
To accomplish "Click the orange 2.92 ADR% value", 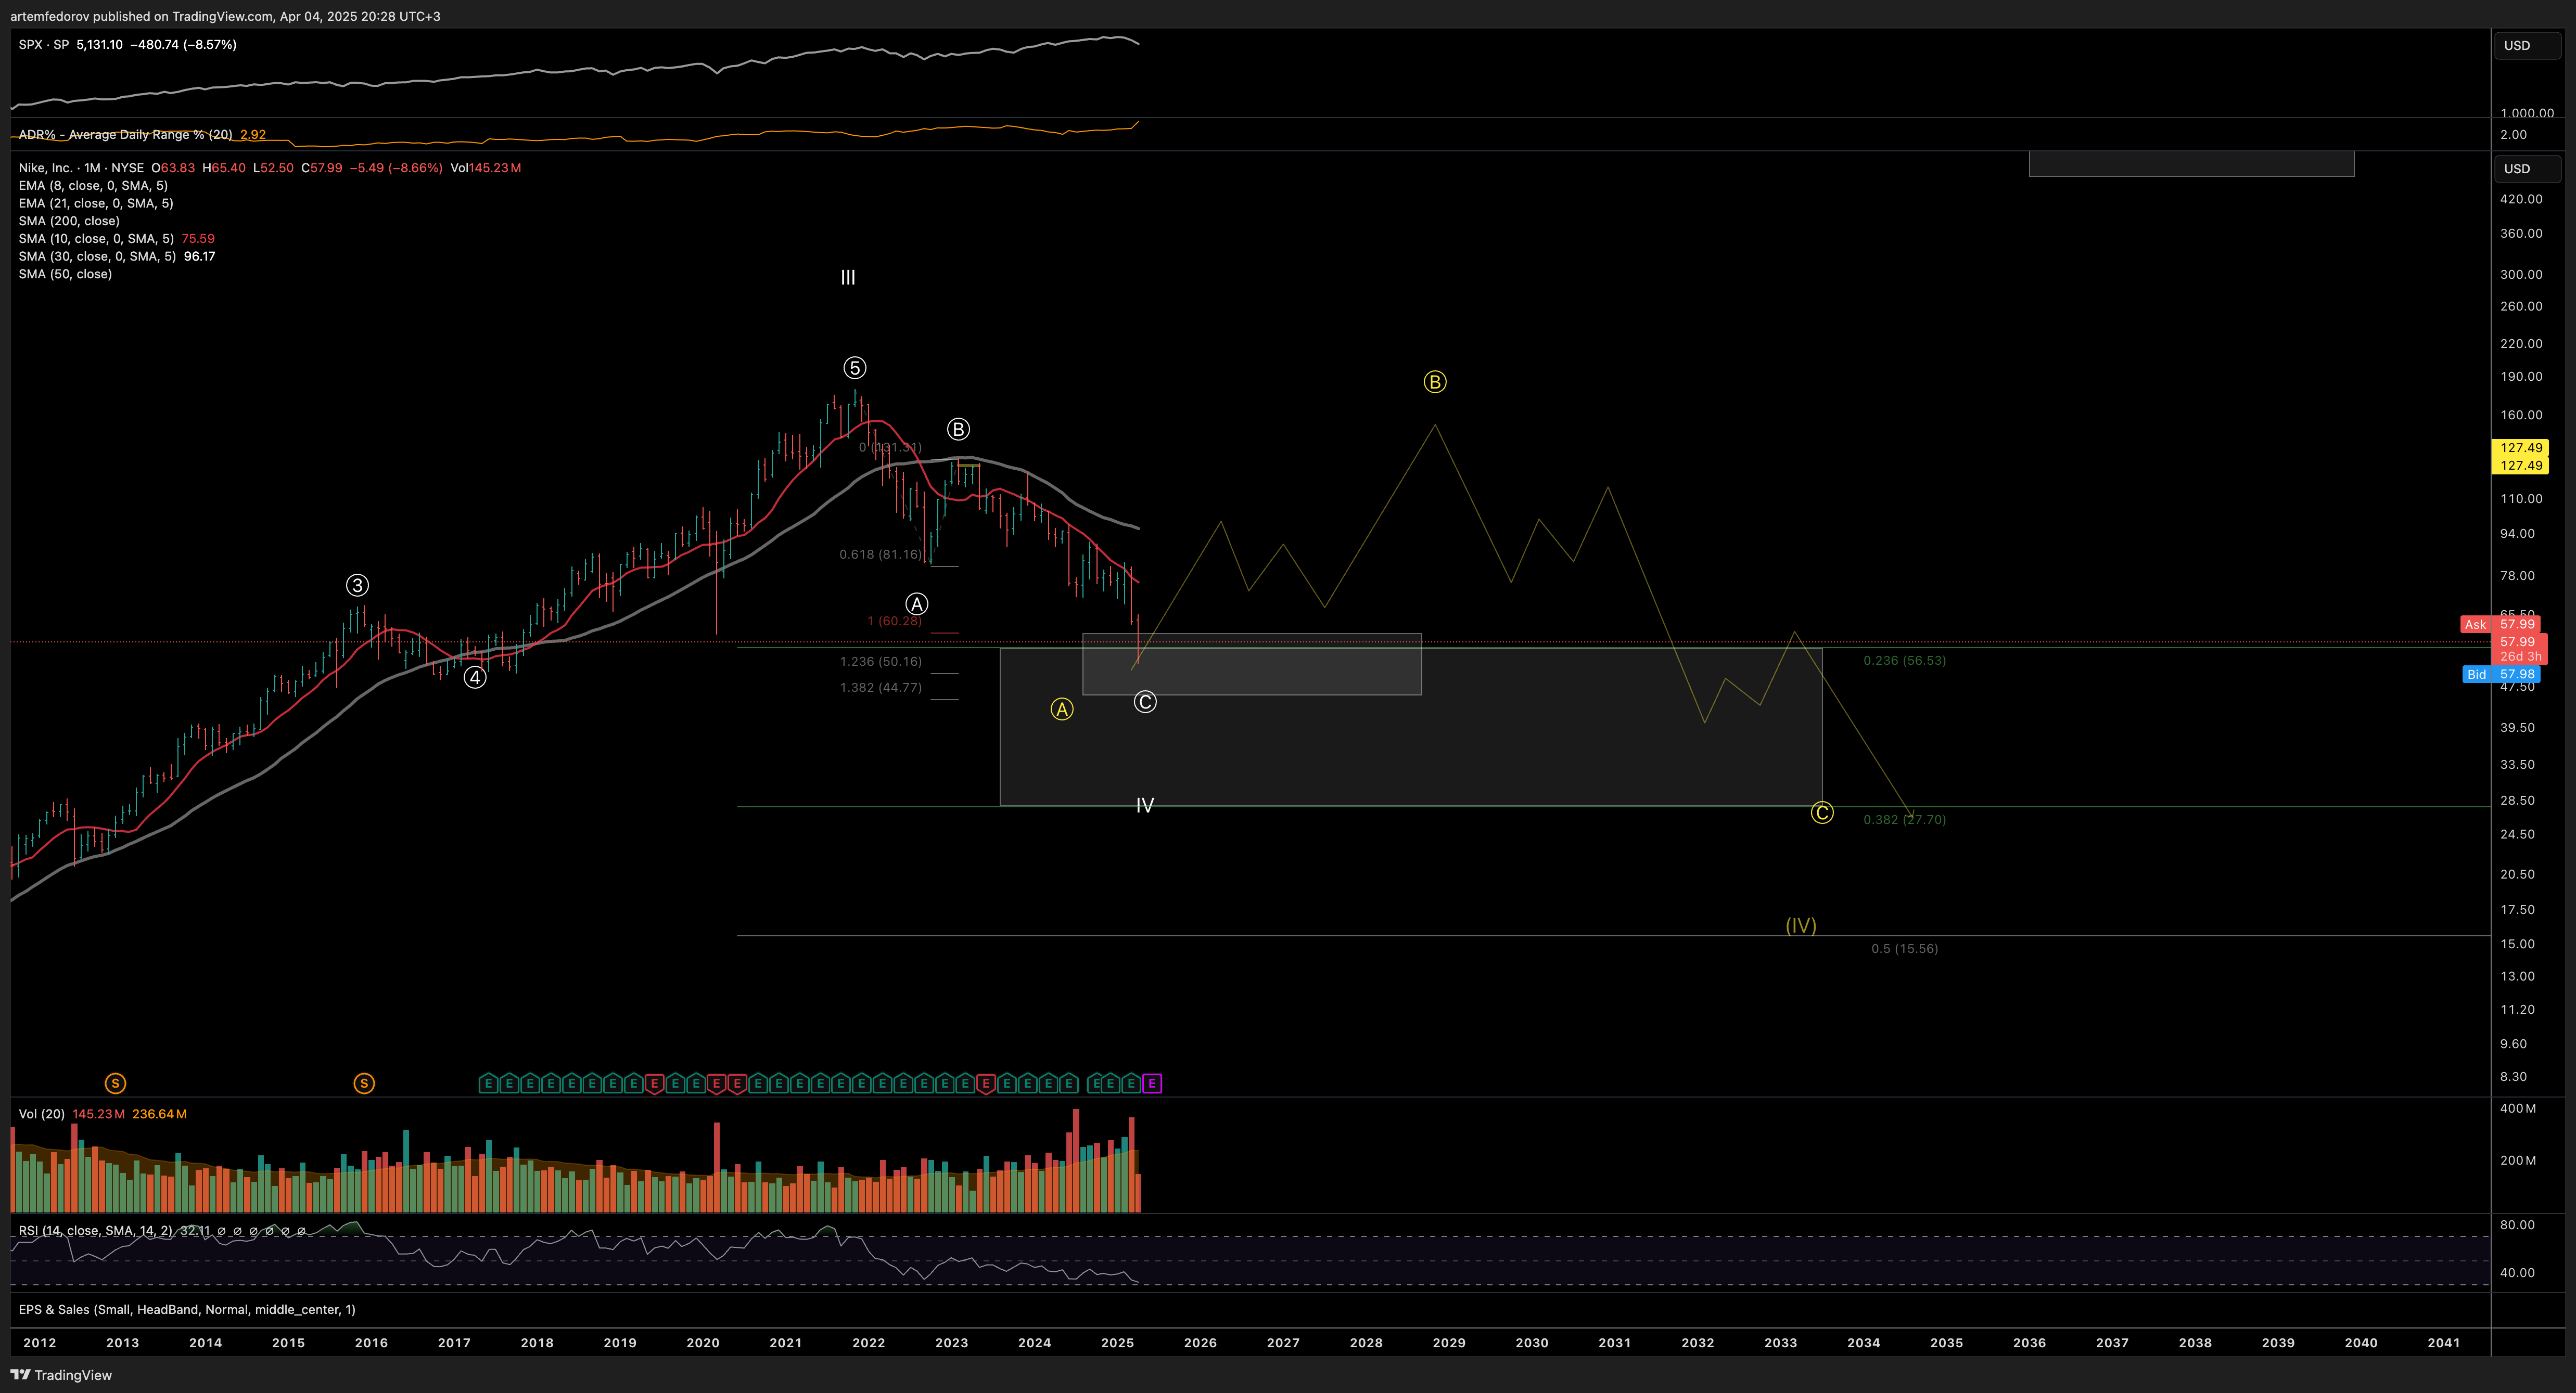I will [x=253, y=134].
